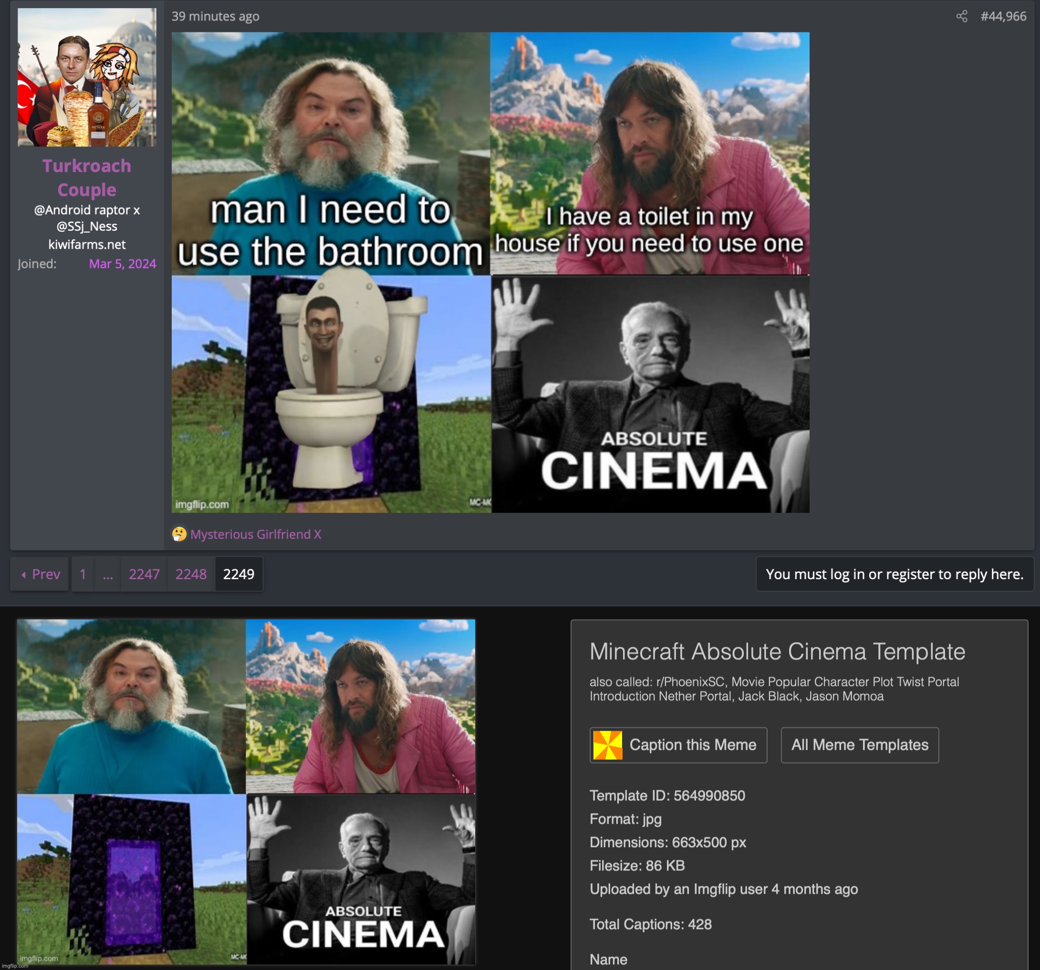Click Template ID: 564990850 text
The height and width of the screenshot is (970, 1040).
667,796
